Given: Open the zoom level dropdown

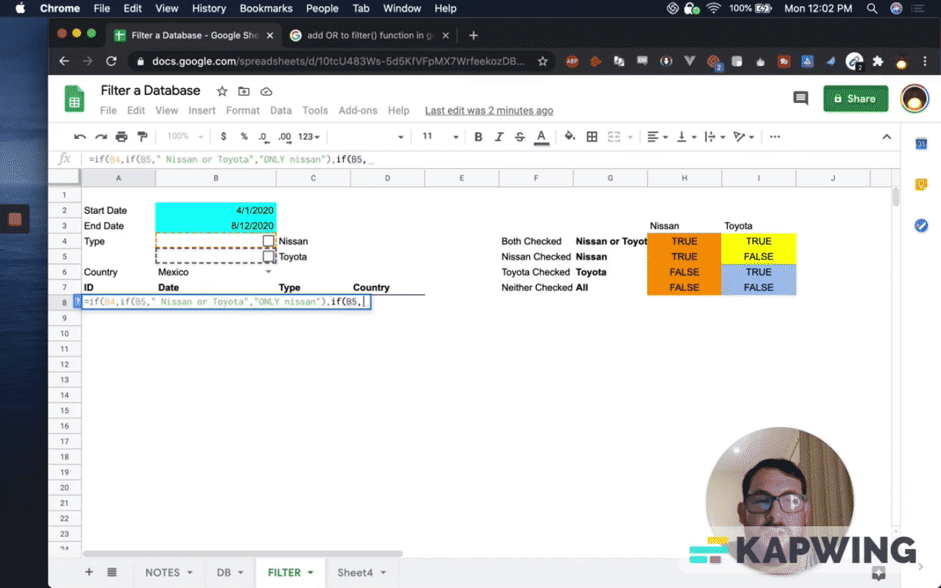Looking at the screenshot, I should click(185, 137).
